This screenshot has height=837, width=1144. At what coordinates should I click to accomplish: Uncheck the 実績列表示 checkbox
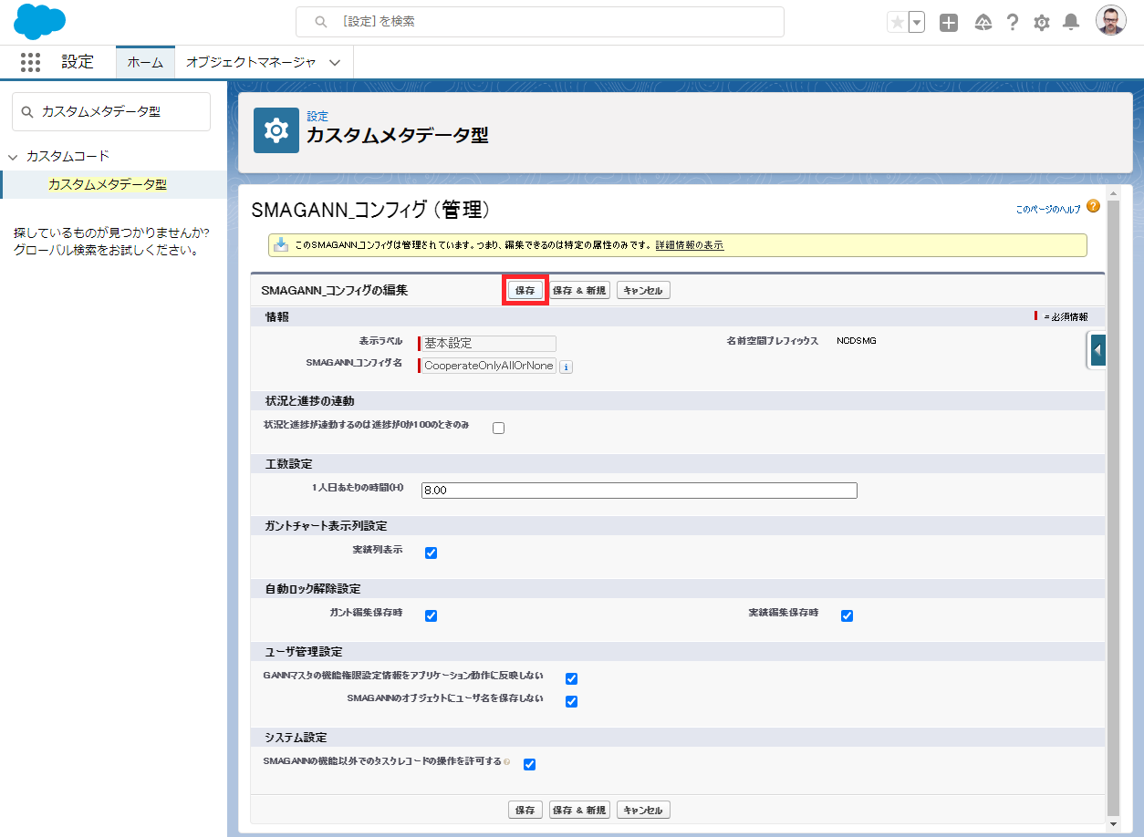(432, 553)
